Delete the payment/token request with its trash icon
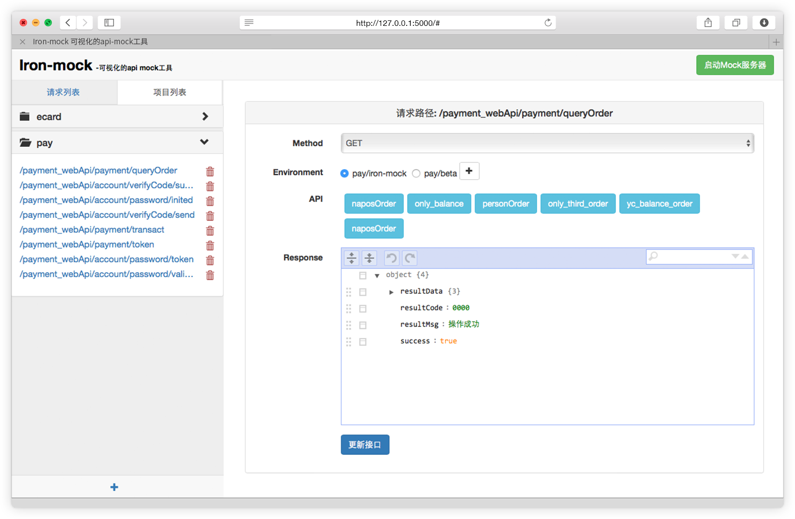 [210, 245]
